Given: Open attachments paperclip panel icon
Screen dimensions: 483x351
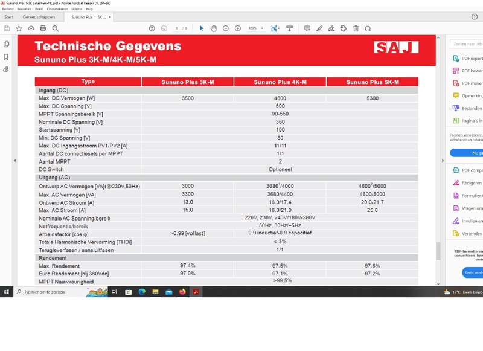Looking at the screenshot, I should click(6, 69).
